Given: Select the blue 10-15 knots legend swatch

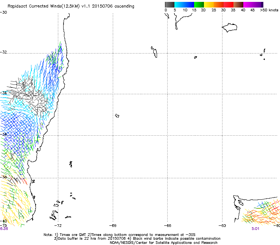Looking at the screenshot, I should (189, 5).
